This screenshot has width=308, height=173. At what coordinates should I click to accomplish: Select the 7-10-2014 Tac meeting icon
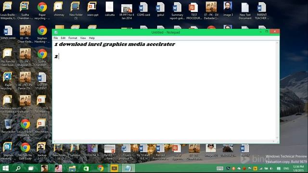(x=42, y=104)
